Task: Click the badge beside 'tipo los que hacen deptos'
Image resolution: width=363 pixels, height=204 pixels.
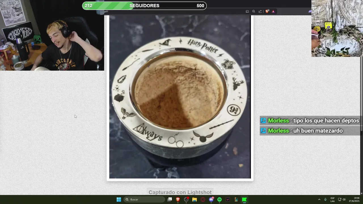Action: (x=263, y=121)
